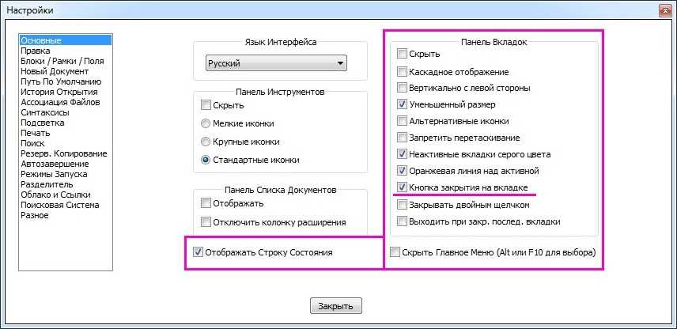Viewport: 677px width, 329px height.
Task: Enable the toolbar Скрыть checkbox
Action: pos(206,105)
